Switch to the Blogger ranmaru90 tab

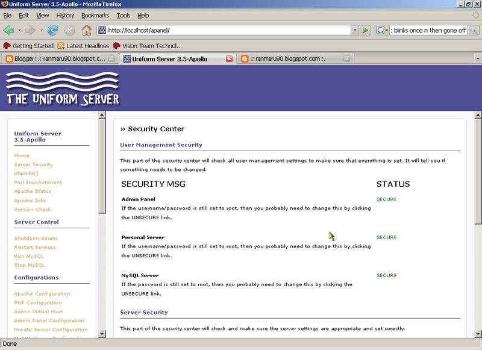(x=60, y=58)
